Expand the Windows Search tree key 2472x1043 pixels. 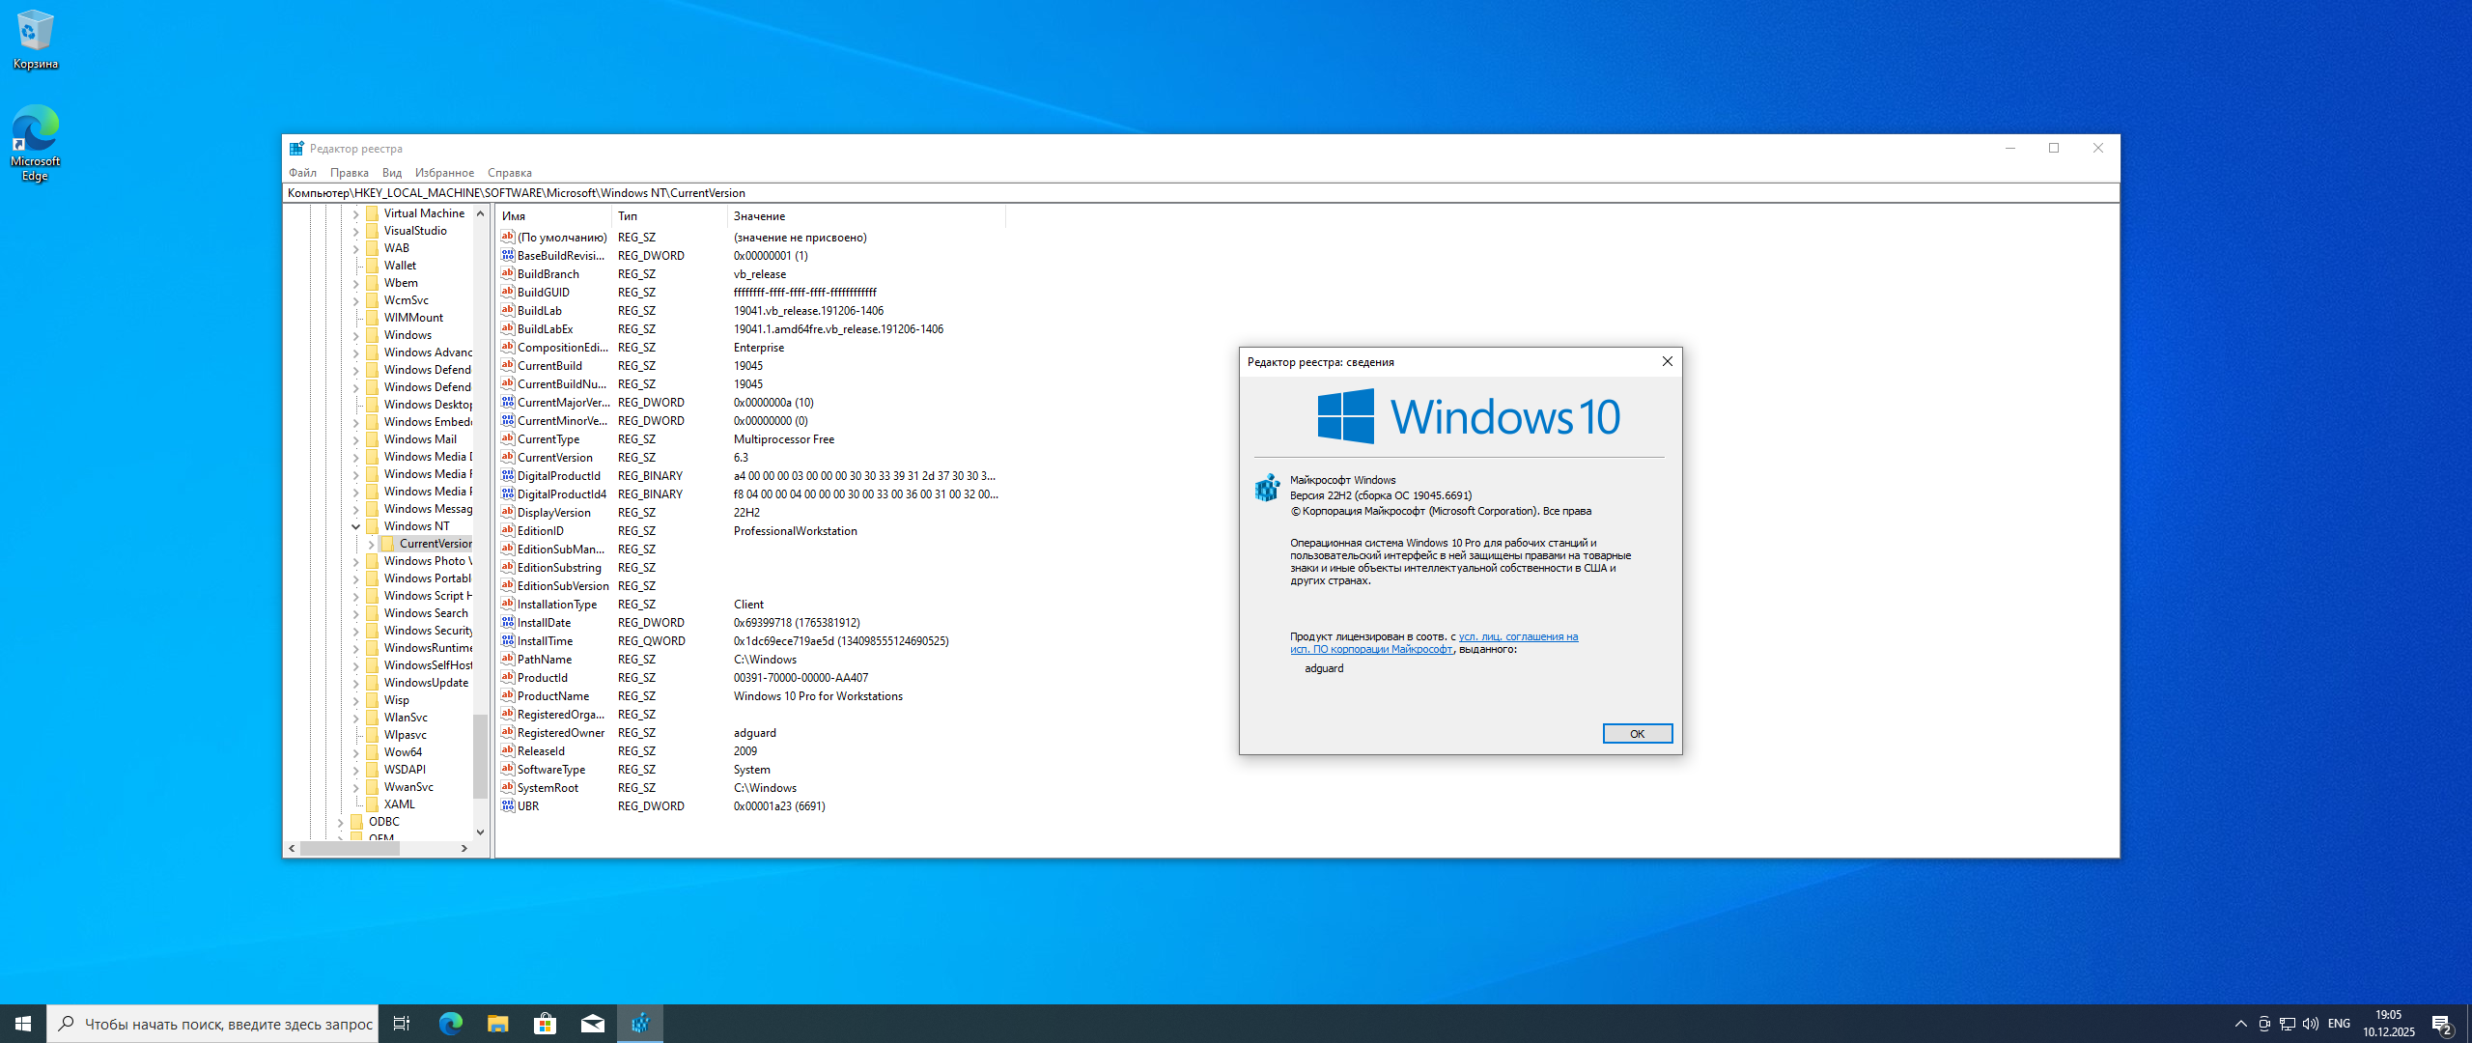pos(356,614)
